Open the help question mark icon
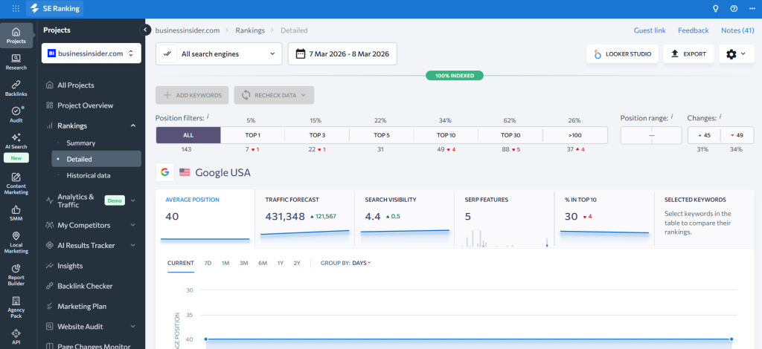 [734, 9]
